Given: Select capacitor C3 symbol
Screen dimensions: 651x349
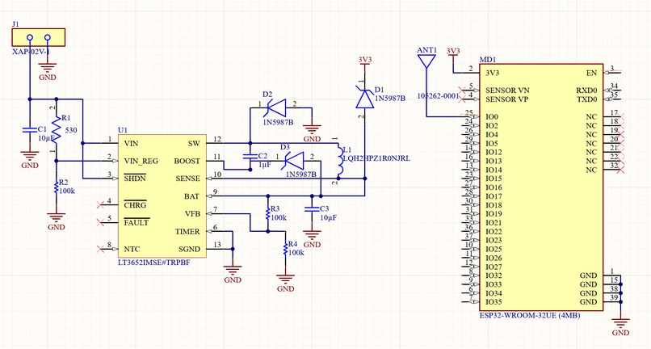Looking at the screenshot, I should 312,209.
